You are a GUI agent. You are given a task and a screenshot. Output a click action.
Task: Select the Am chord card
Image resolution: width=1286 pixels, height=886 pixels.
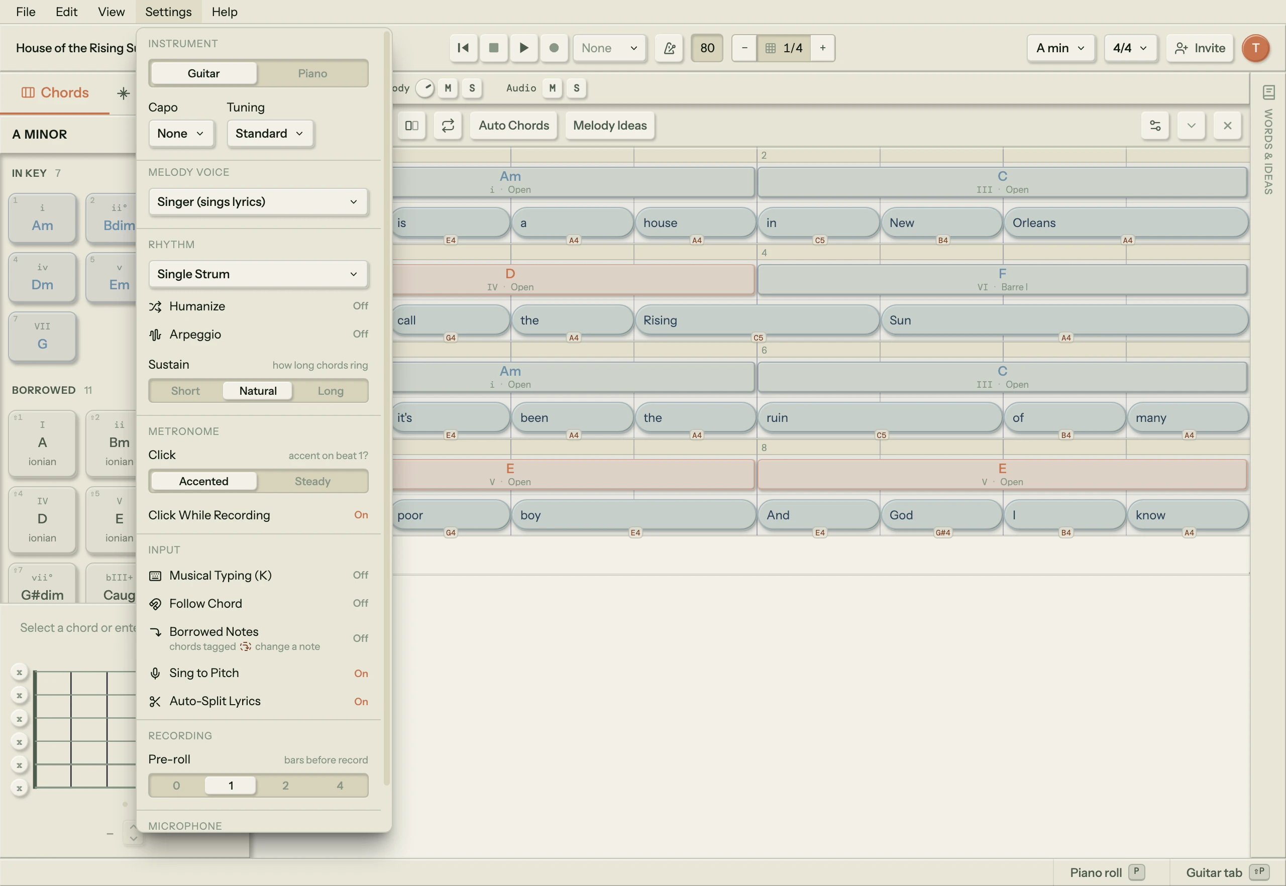[x=42, y=218]
